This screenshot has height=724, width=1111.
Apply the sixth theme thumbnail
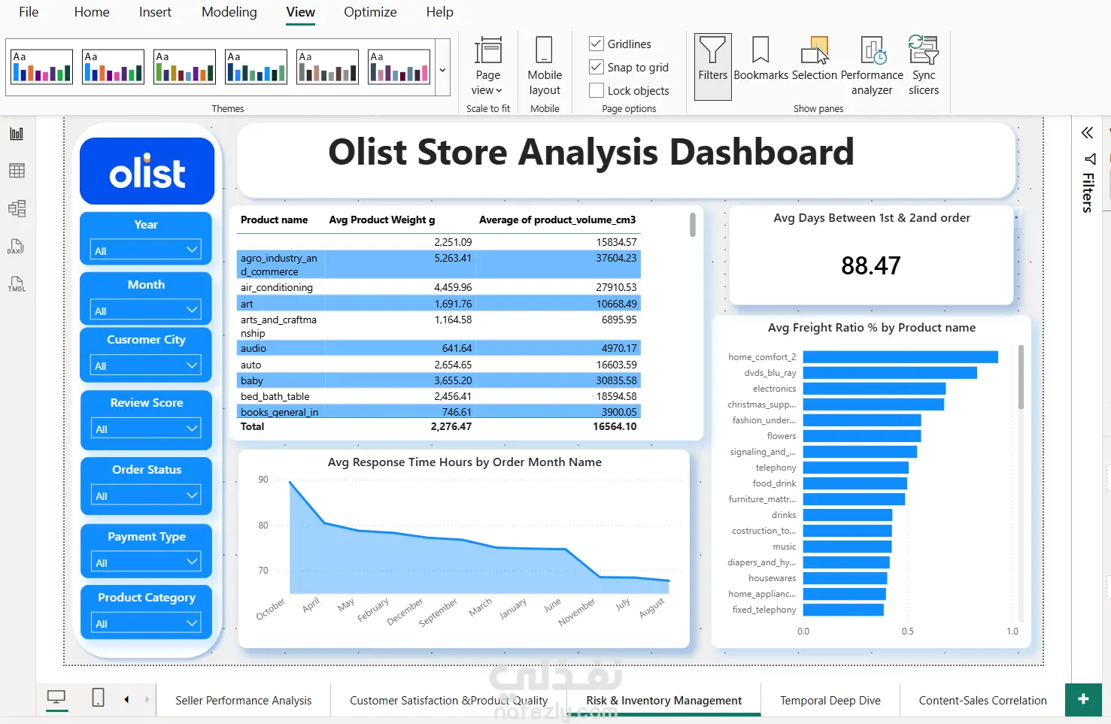[x=399, y=67]
